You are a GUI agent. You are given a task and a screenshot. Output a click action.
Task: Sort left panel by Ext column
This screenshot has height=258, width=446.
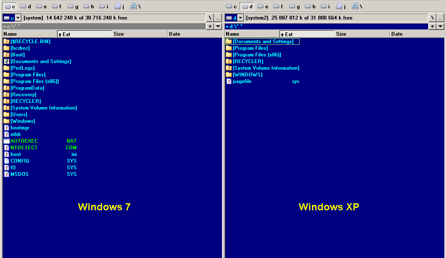(x=85, y=34)
